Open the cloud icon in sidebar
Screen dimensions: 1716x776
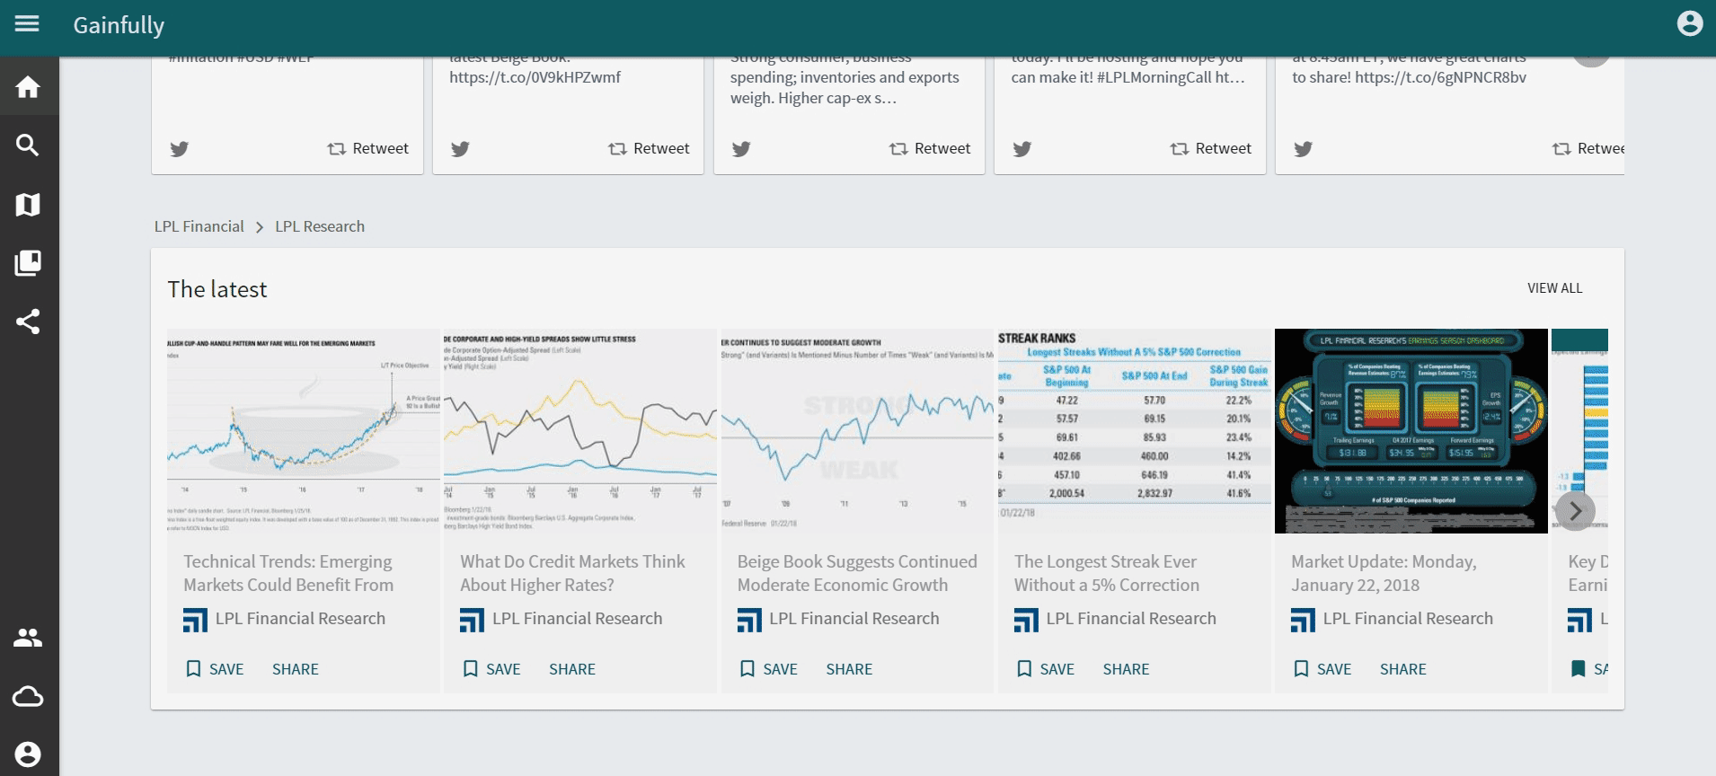coord(28,696)
